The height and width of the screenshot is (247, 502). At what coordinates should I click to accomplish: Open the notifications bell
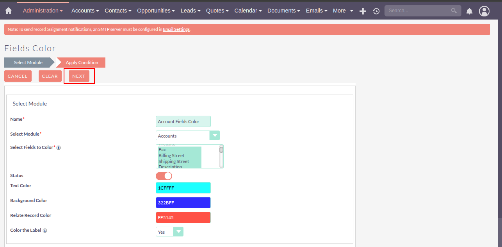pyautogui.click(x=470, y=11)
